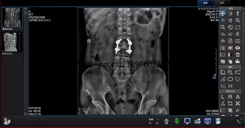245x128 pixels.
Task: Select the vertical up-down arrow tool
Action: [x=237, y=14]
